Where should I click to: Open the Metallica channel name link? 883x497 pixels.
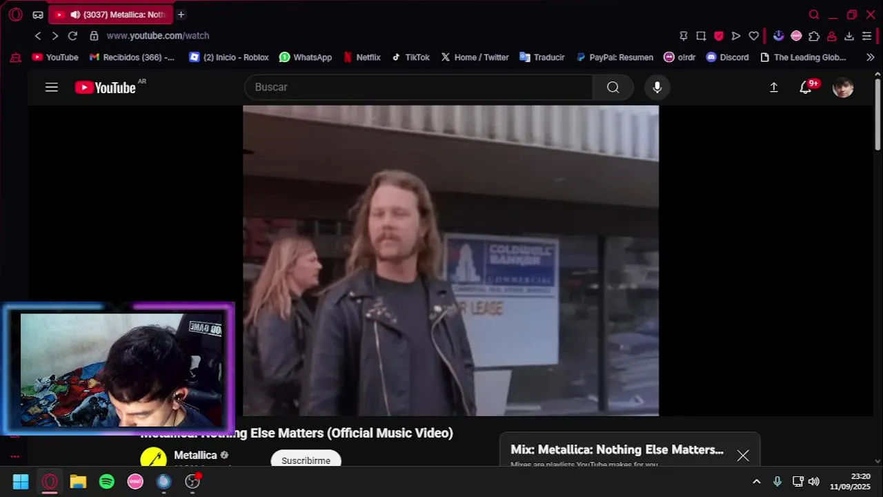pyautogui.click(x=195, y=455)
